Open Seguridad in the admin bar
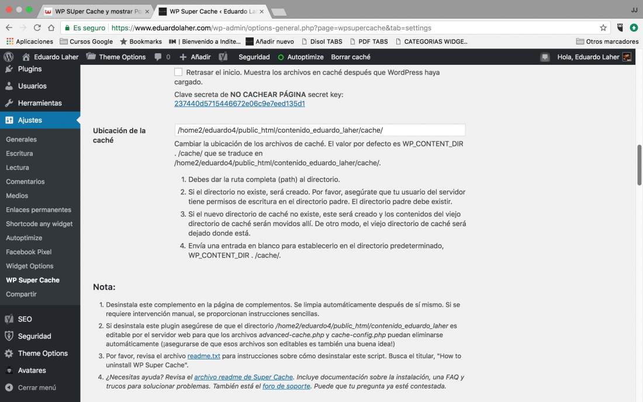Image resolution: width=643 pixels, height=402 pixels. pos(254,57)
